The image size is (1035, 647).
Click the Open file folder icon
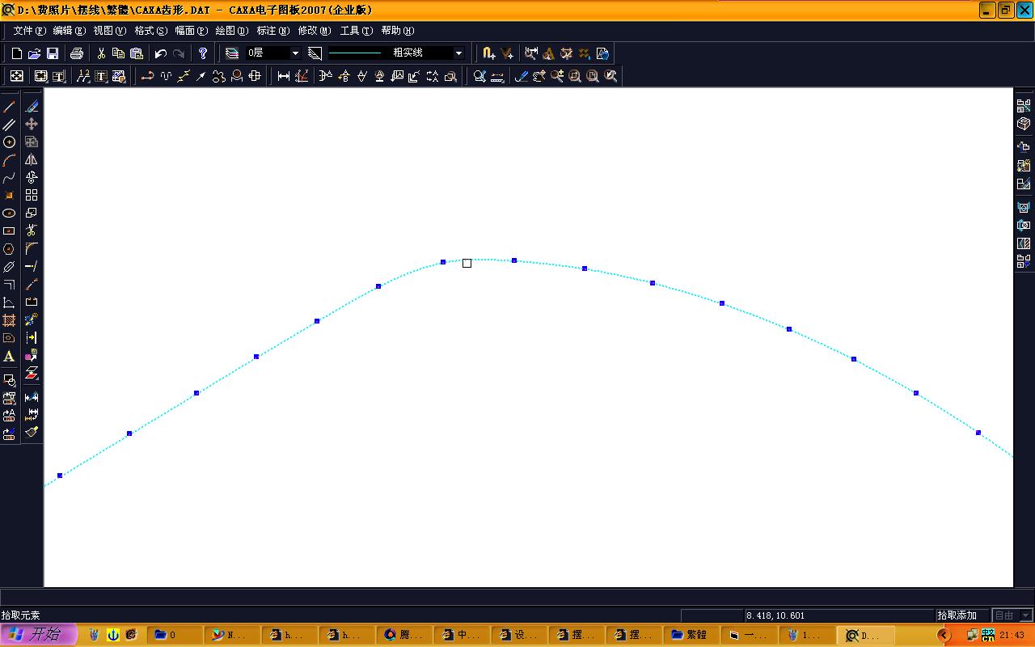[35, 53]
